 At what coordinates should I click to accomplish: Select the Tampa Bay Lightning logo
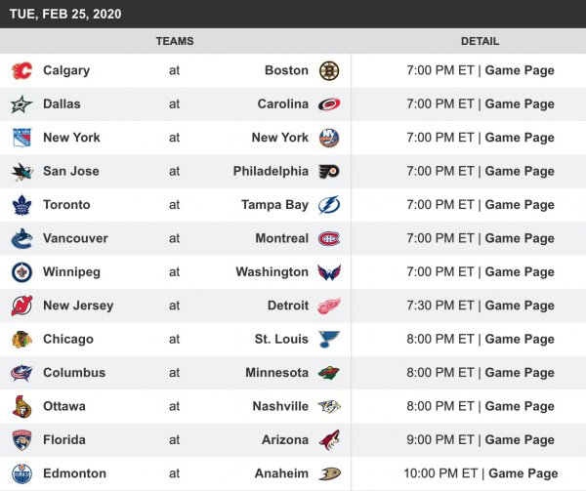pos(329,205)
